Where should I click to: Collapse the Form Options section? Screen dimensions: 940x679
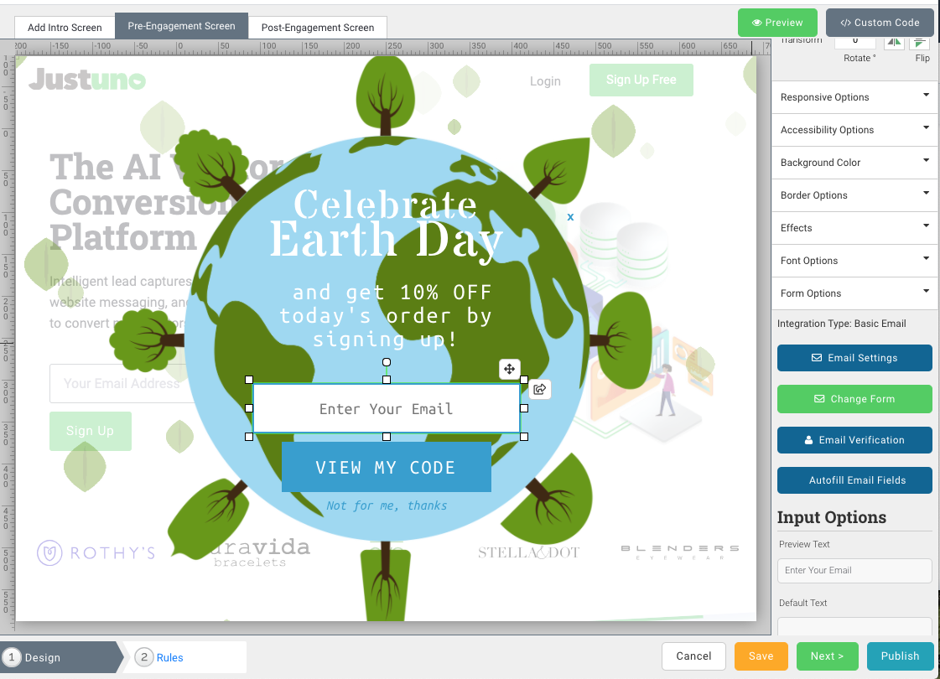(x=854, y=293)
